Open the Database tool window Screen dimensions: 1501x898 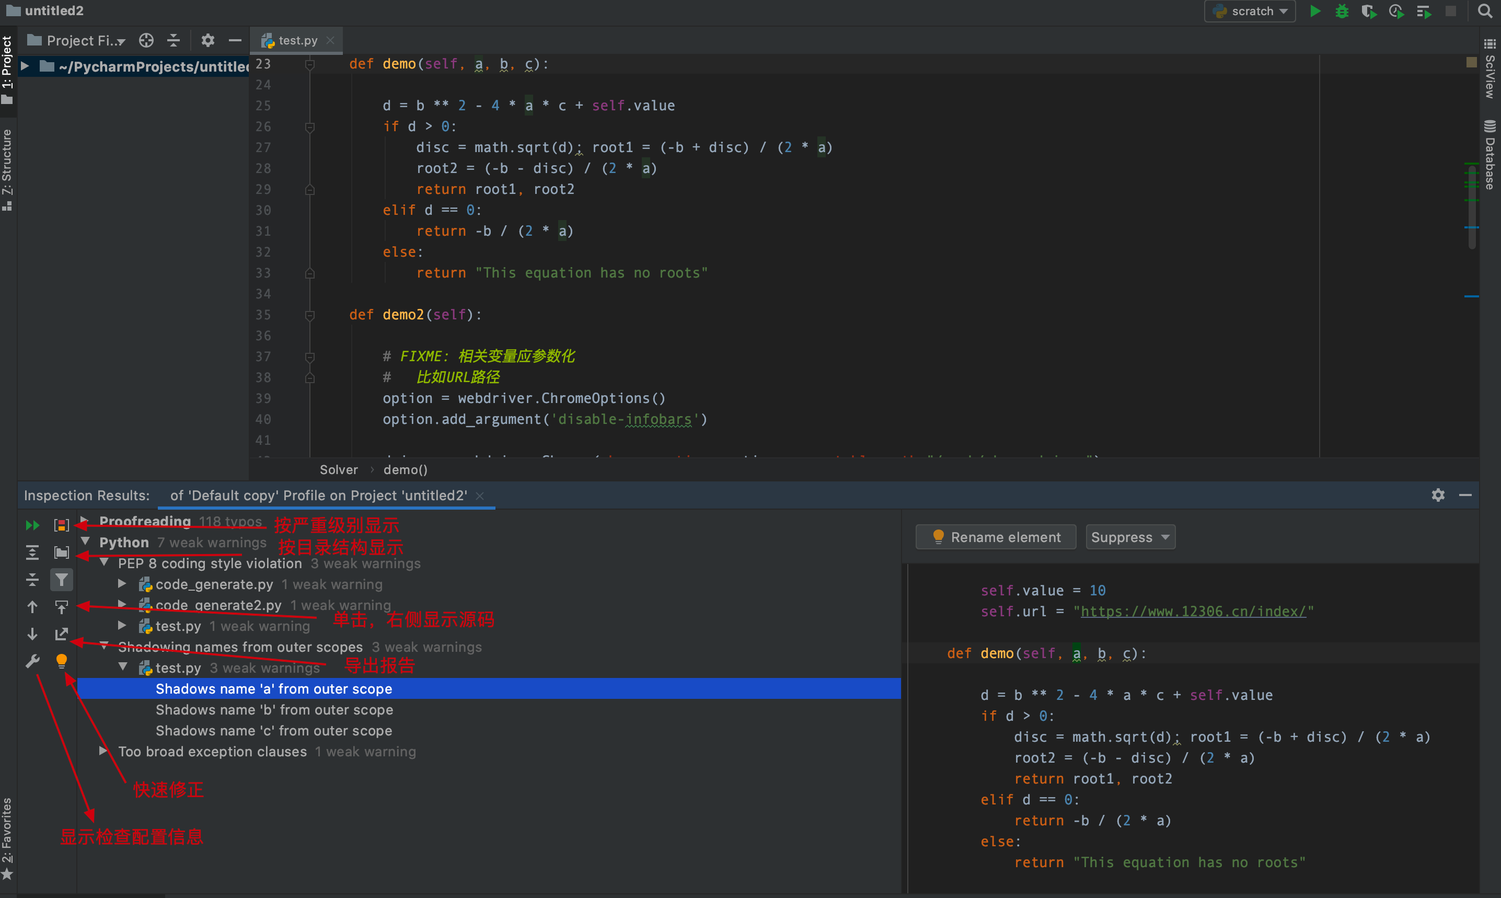tap(1490, 155)
